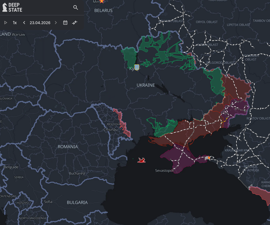Click the Sevastopol city label
The height and width of the screenshot is (225, 270).
coord(164,171)
